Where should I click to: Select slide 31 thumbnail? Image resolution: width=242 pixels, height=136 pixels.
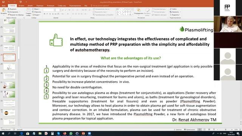point(9,85)
